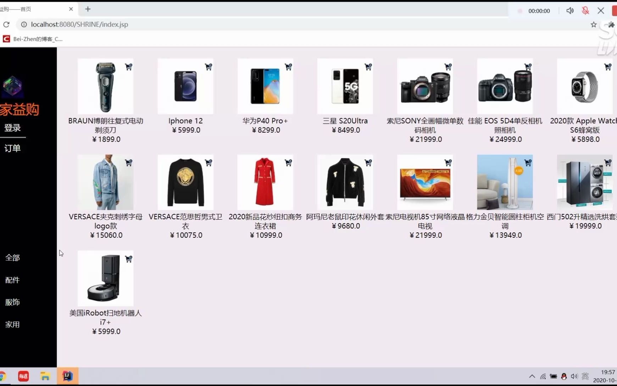Viewport: 617px width, 386px height.
Task: Open 美国iRobot扫地机器人 title
Action: click(106, 318)
